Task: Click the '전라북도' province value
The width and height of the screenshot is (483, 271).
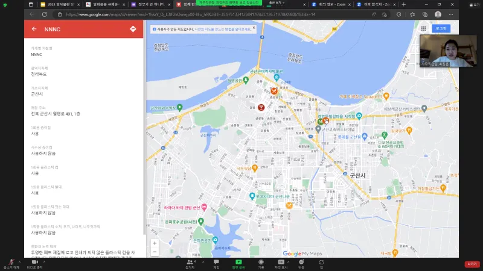Action: pyautogui.click(x=39, y=74)
